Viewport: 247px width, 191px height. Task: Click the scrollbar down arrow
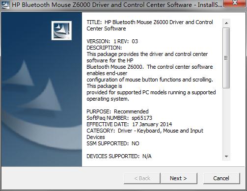[x=226, y=157]
